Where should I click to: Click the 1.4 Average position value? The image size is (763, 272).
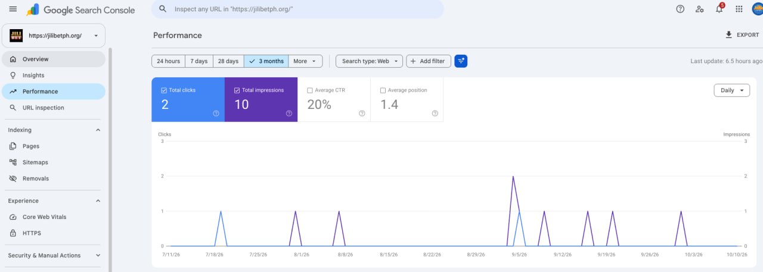[x=389, y=104]
